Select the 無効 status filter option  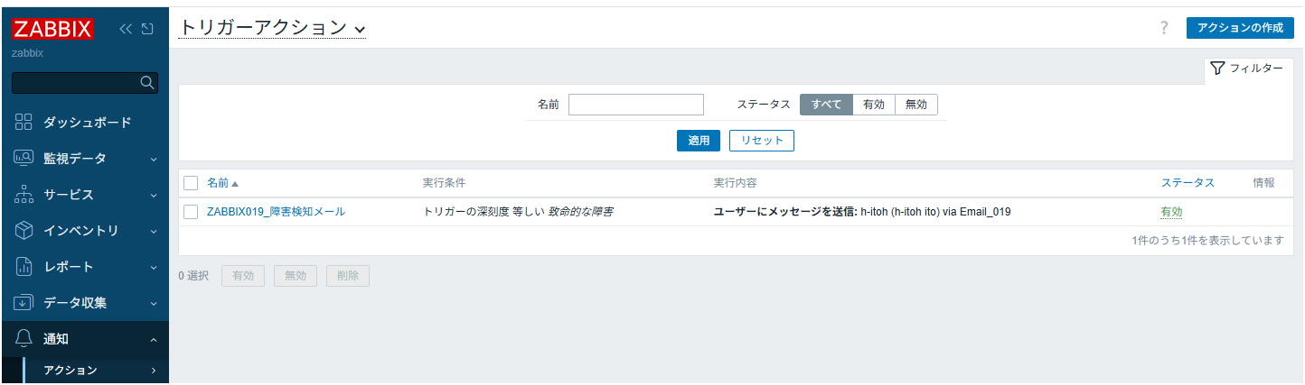coord(916,105)
